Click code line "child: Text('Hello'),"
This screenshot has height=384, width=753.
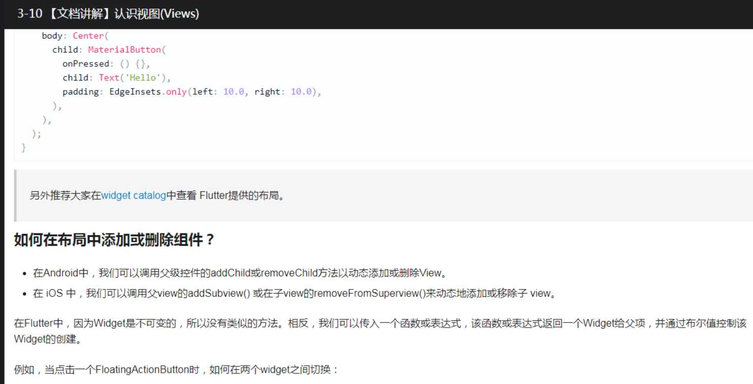(117, 78)
